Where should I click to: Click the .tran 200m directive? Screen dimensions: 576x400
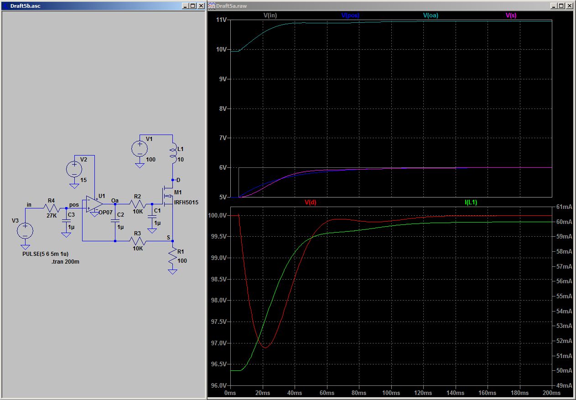65,261
